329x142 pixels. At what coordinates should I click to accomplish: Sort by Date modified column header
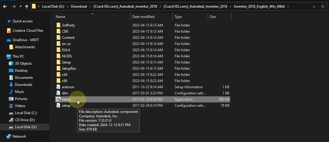[143, 17]
